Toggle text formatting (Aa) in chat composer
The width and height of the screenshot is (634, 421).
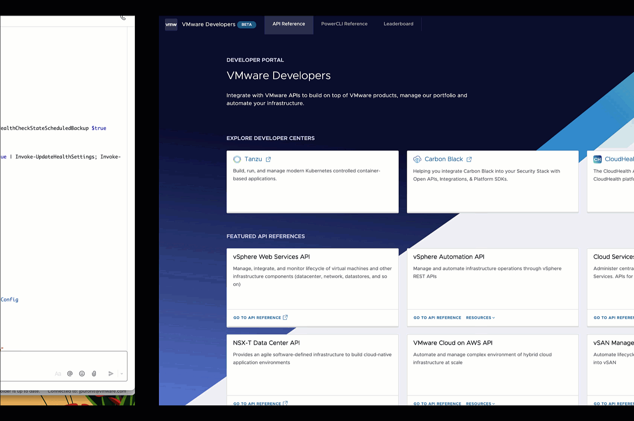coord(58,373)
